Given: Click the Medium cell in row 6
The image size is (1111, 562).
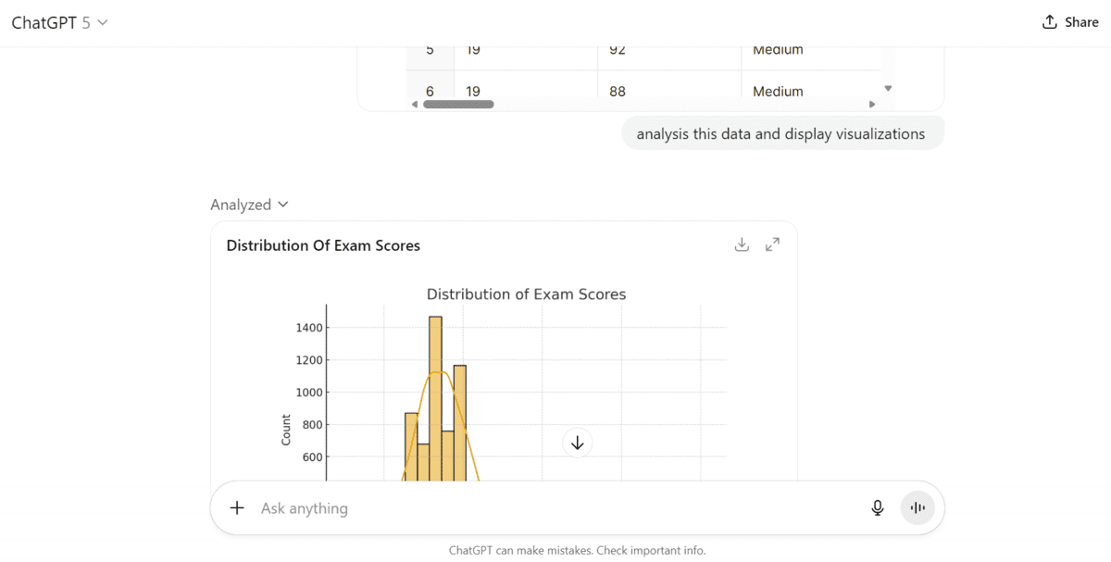Looking at the screenshot, I should click(x=777, y=91).
